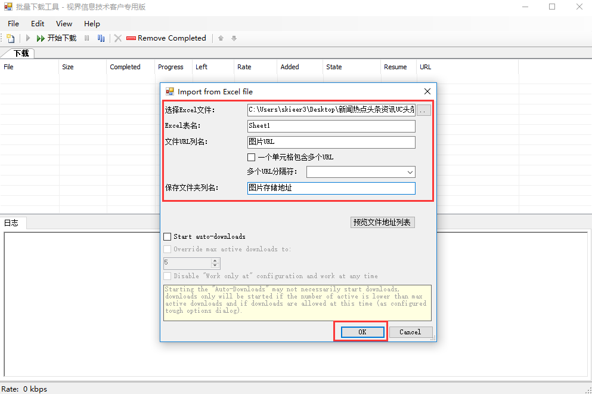Viewport: 592px width, 394px height.
Task: Check the Start auto-downloads option
Action: 168,237
